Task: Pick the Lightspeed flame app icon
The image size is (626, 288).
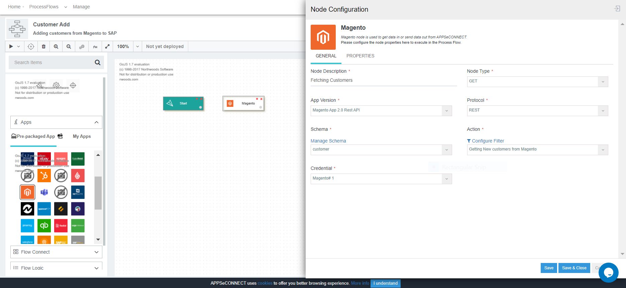Action: click(x=78, y=176)
